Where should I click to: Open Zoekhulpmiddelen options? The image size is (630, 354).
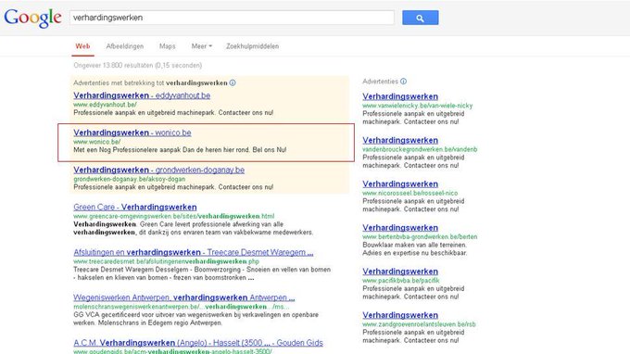pyautogui.click(x=252, y=46)
